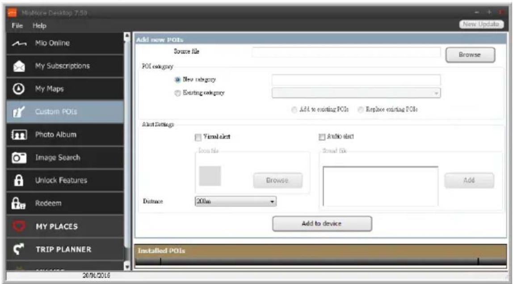
Task: Open the Photo Album section
Action: coord(65,135)
